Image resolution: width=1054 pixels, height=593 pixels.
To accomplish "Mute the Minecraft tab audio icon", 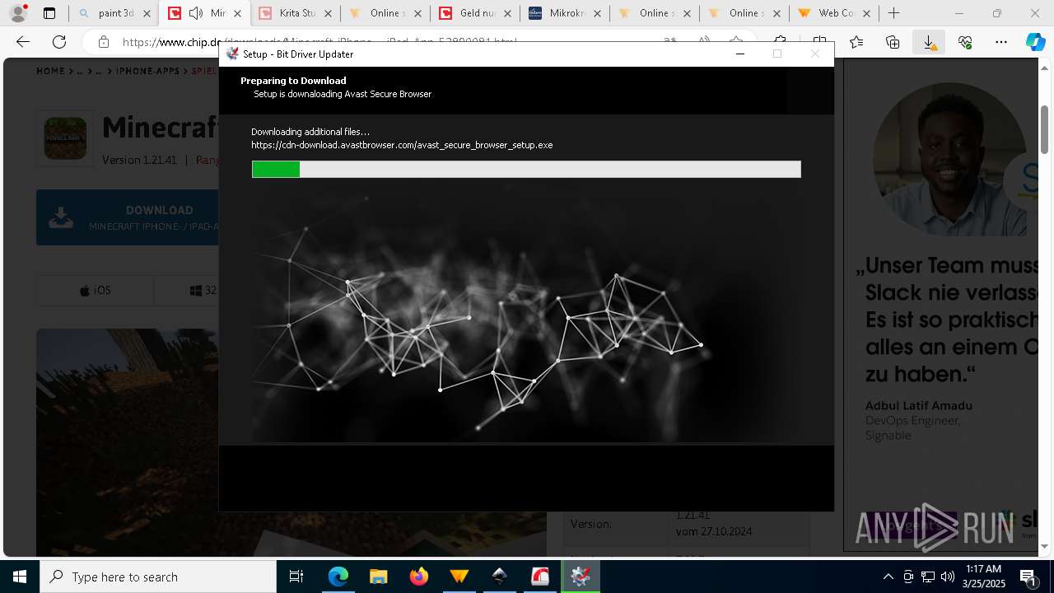I will 195,13.
